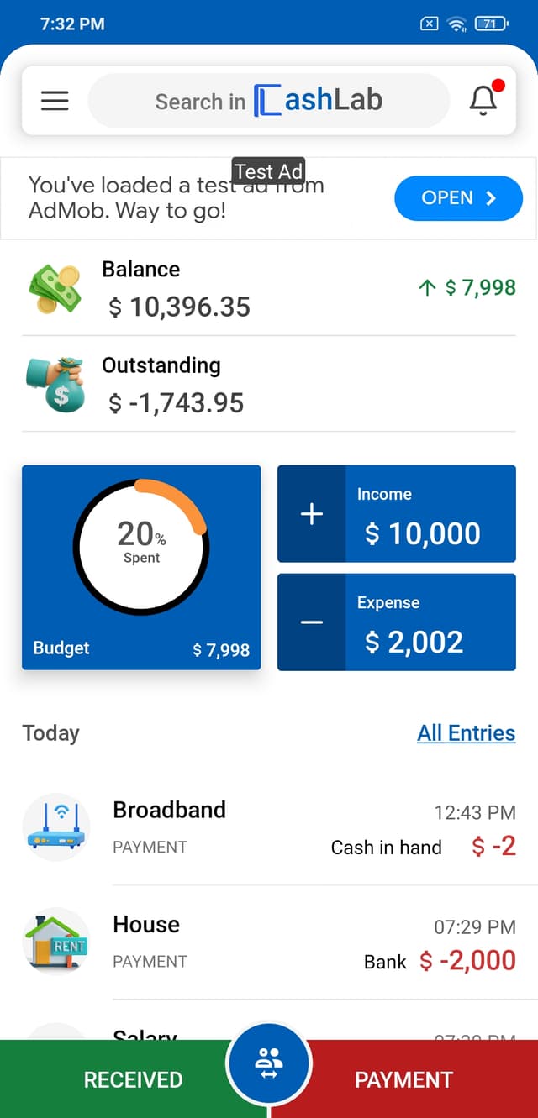Tap the Outstanding money bag icon
The image size is (538, 1118).
pos(55,385)
